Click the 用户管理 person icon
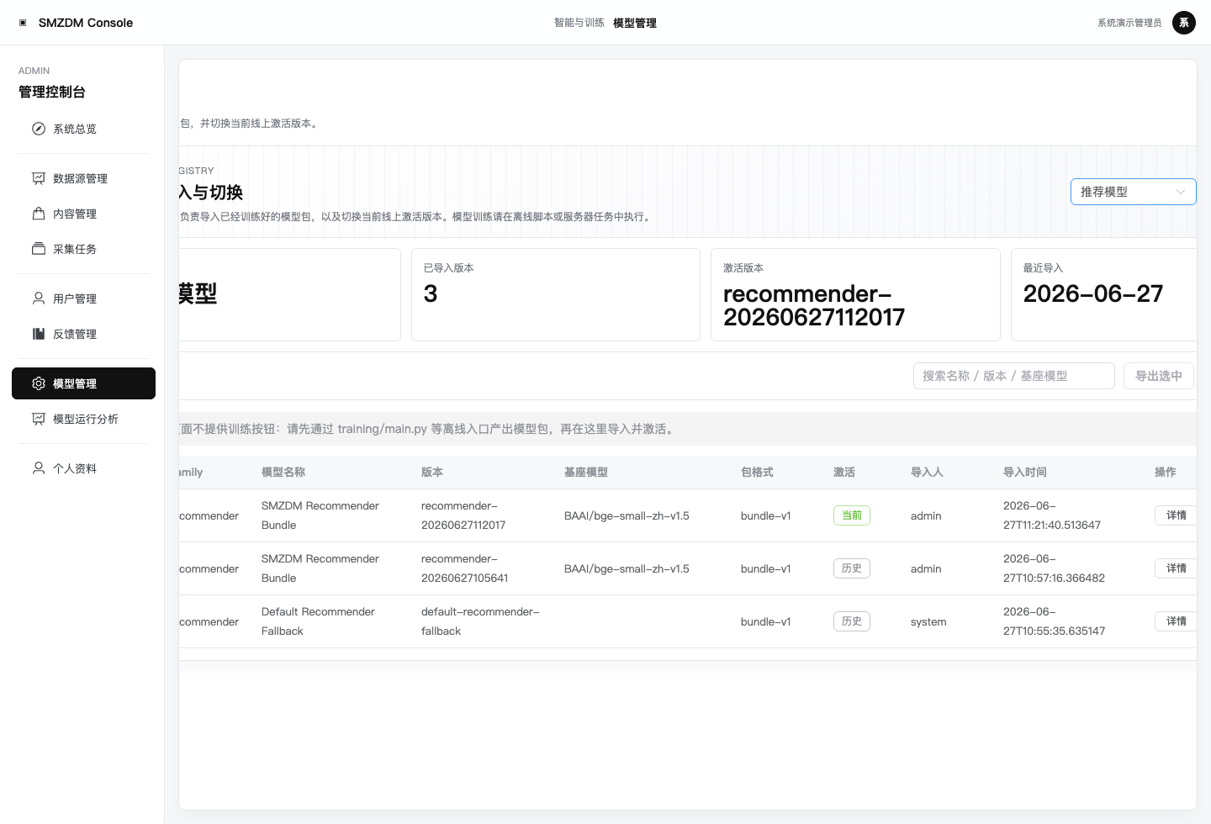 (39, 298)
